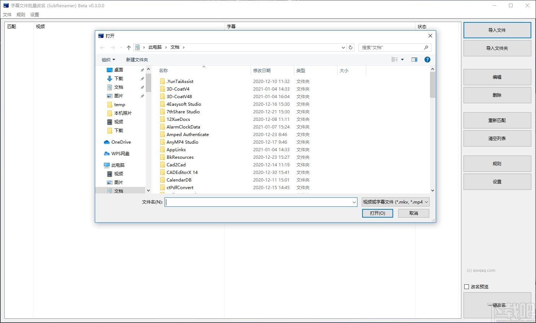The image size is (536, 323).
Task: Click 导入文件夹 button in main window
Action: (497, 48)
